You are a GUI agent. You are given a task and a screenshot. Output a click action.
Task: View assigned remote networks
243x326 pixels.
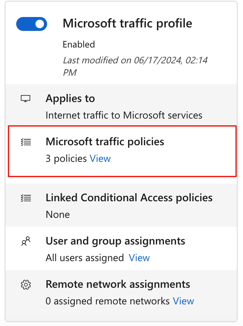[x=183, y=301]
